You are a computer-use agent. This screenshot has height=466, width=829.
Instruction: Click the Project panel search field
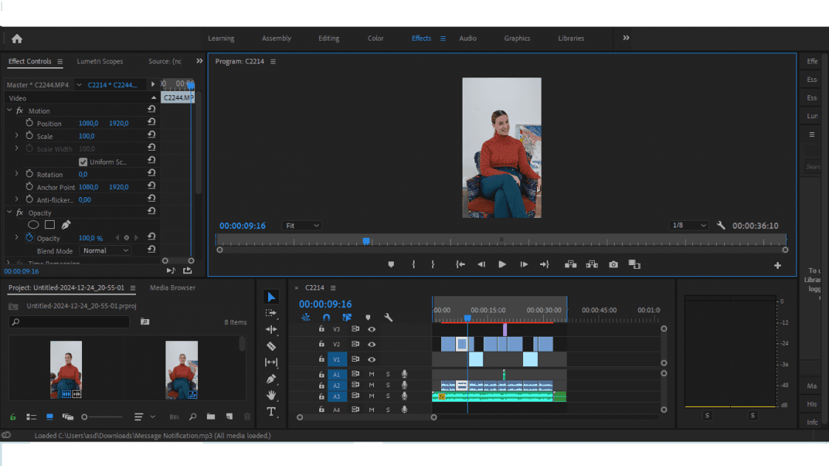(x=69, y=322)
